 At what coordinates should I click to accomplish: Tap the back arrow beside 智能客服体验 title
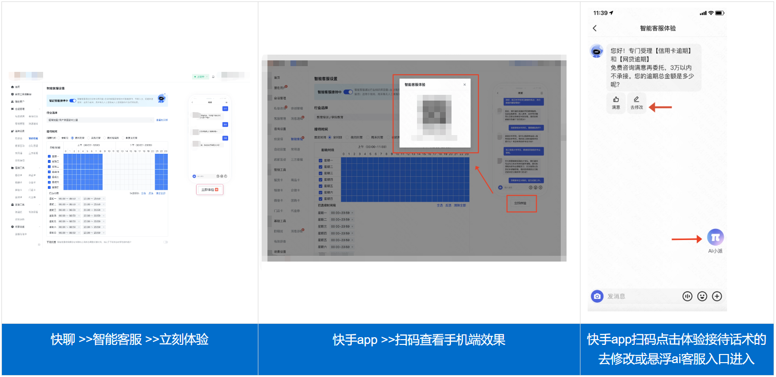[x=595, y=28]
